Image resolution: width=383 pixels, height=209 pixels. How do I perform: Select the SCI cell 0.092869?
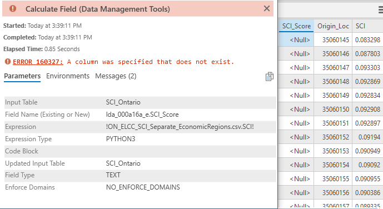pos(367,82)
